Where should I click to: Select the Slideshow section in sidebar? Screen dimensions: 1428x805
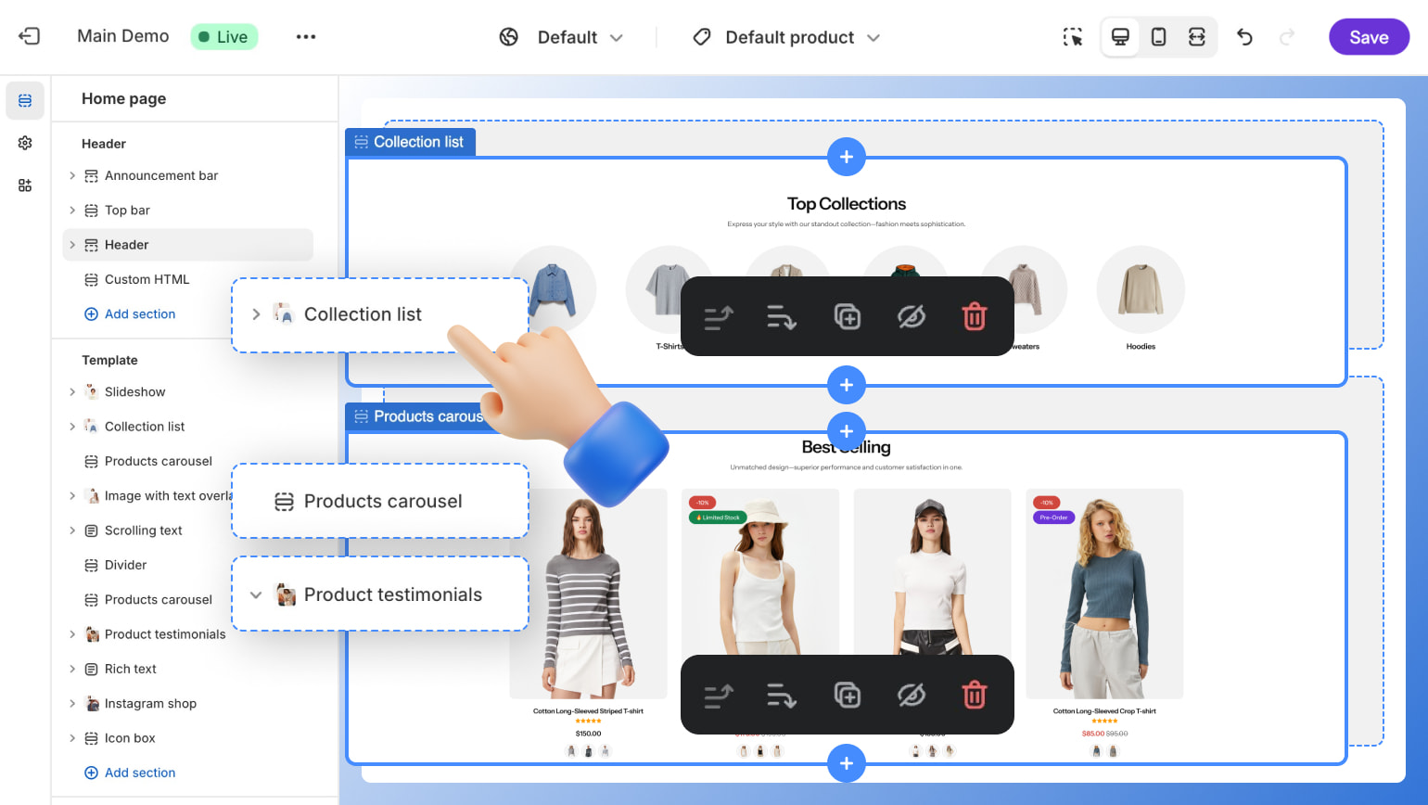(x=134, y=392)
